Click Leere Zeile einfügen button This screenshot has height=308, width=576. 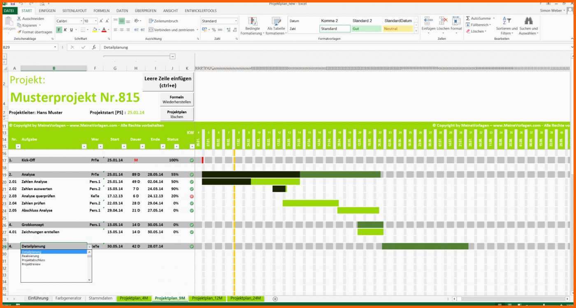click(x=168, y=82)
